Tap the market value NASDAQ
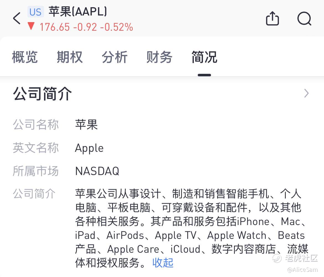Viewport: 324px width, 277px height. (97, 171)
